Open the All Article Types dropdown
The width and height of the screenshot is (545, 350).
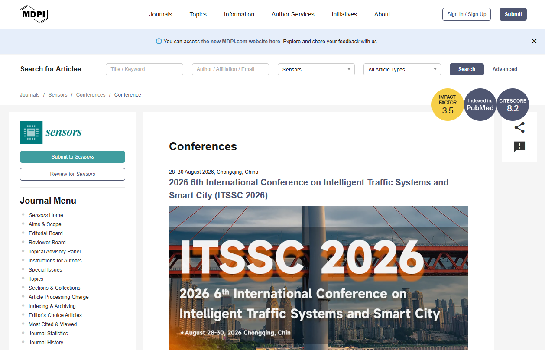402,69
